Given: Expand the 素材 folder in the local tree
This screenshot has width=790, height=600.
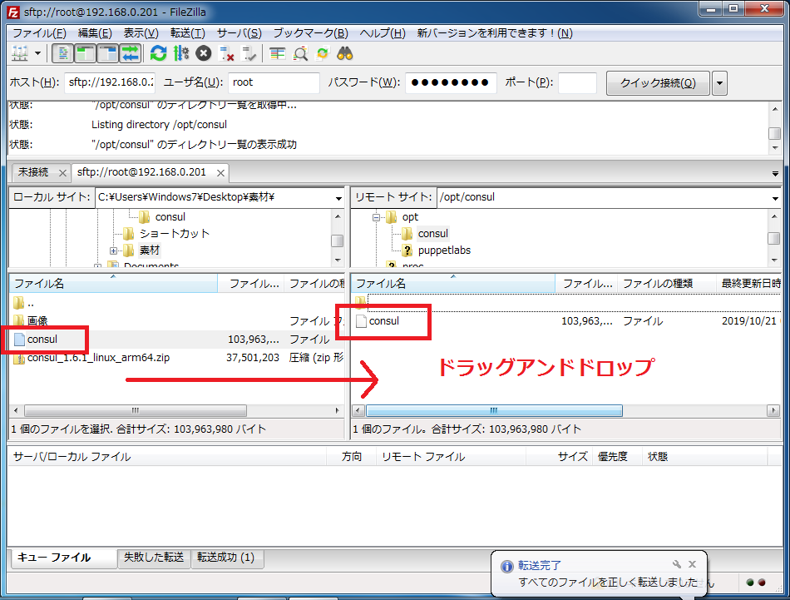Looking at the screenshot, I should (113, 250).
